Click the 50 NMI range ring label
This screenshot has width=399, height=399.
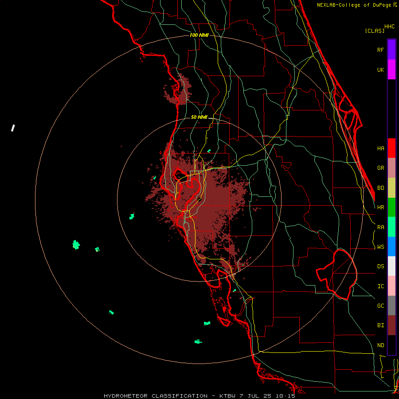[x=199, y=117]
